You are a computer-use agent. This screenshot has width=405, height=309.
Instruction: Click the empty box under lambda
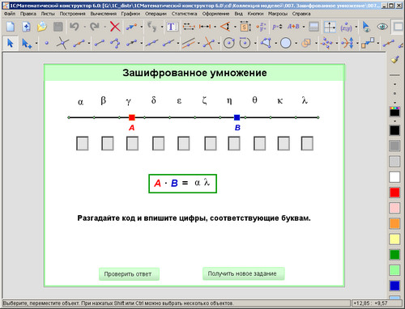pos(307,143)
